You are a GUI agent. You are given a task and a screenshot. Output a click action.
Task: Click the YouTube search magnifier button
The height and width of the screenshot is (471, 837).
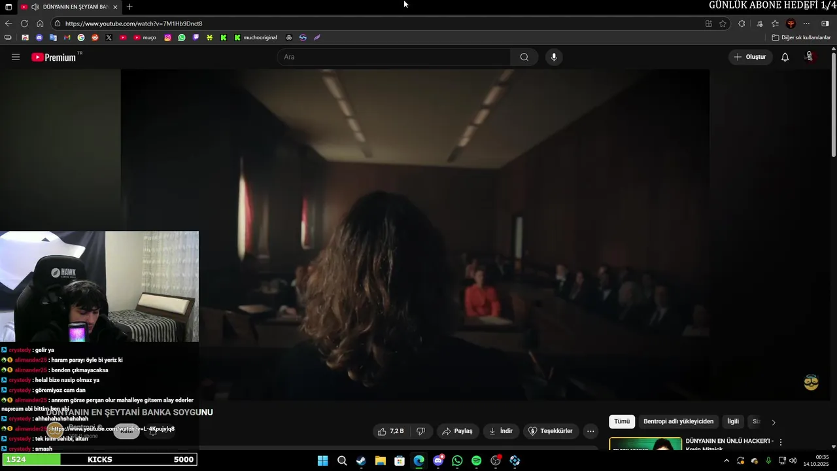click(x=524, y=57)
